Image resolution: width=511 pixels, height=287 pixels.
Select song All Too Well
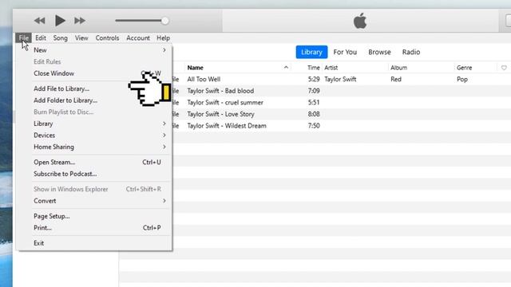coord(204,79)
